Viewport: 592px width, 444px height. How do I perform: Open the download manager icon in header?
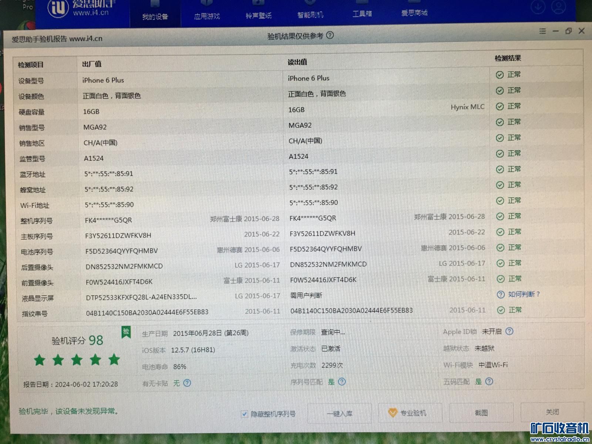(538, 7)
